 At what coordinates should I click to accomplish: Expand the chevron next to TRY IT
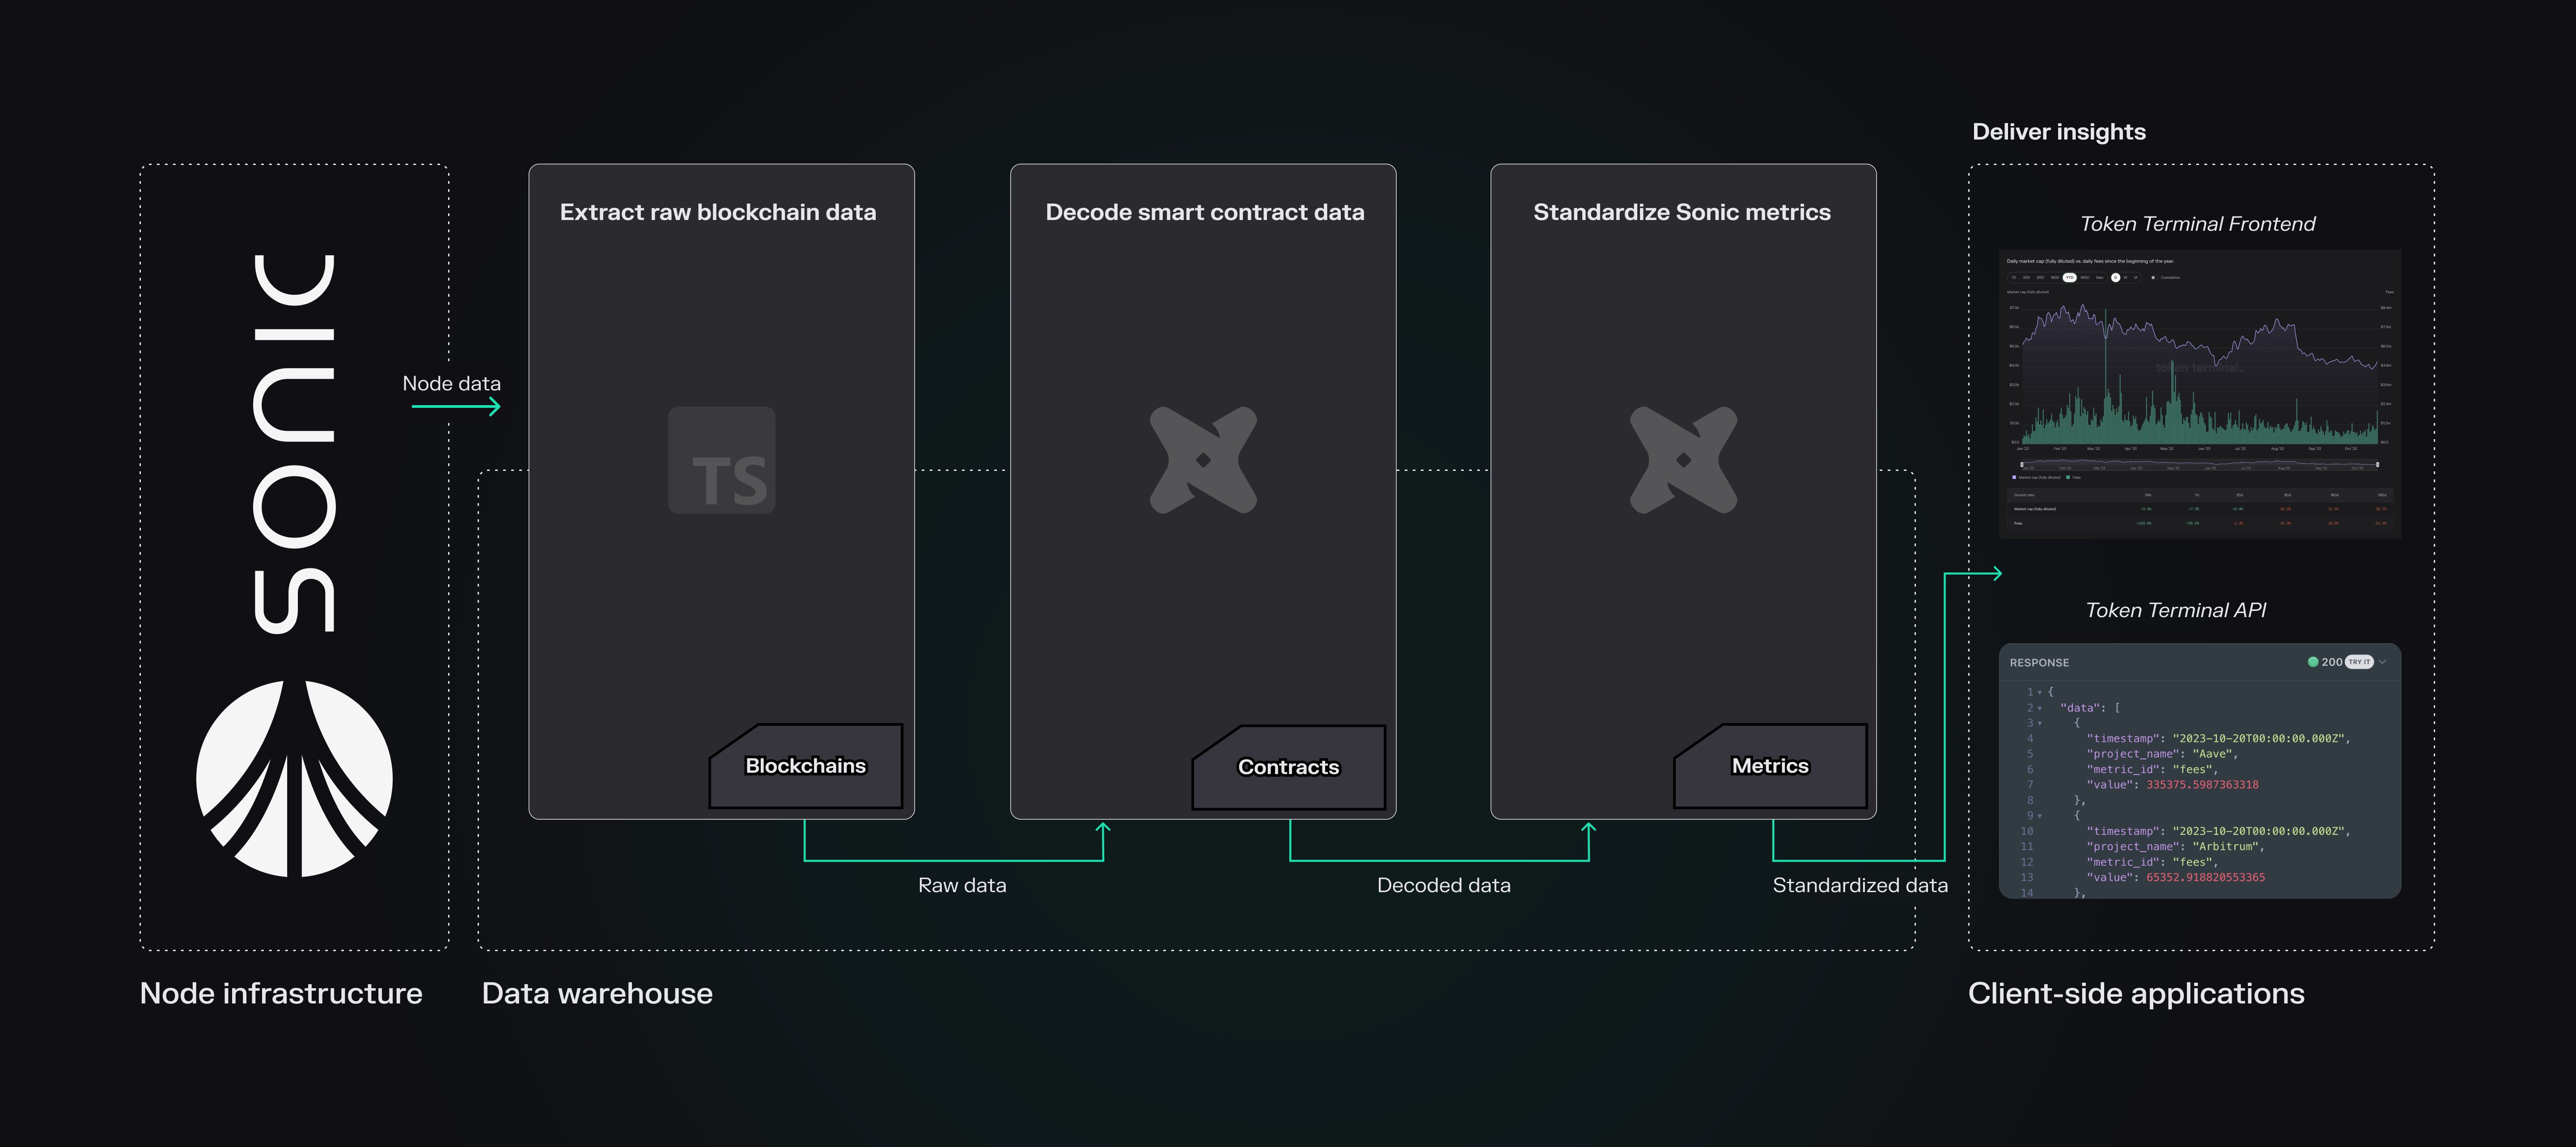pos(2383,662)
